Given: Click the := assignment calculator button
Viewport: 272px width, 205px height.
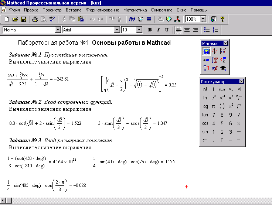Looking at the screenshot, I should [205, 140].
